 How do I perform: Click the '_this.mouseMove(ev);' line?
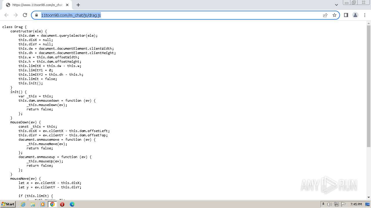(47, 144)
